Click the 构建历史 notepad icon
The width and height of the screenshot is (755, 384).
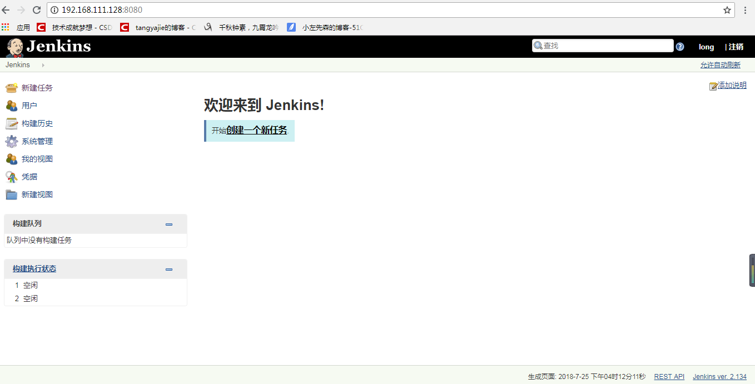point(12,123)
